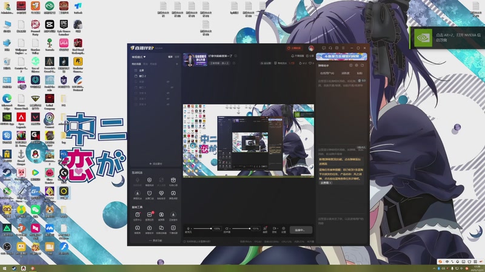Add a new scene with the plus icon
Screen dimensions: 485x272
tap(177, 64)
